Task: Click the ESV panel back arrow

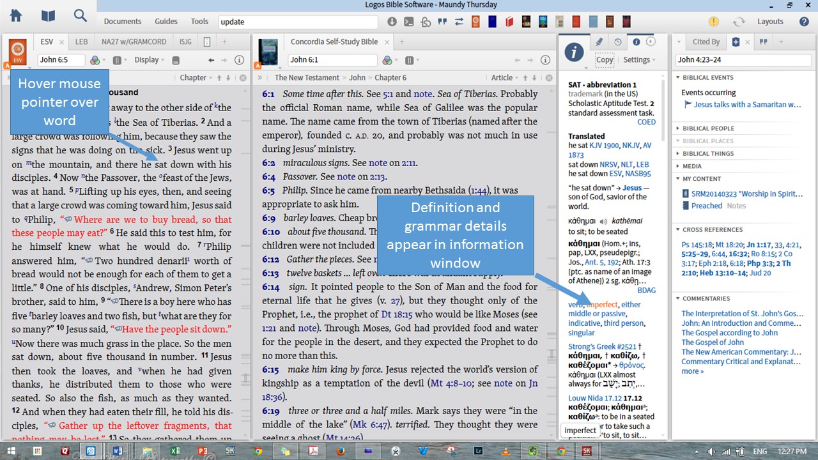Action: point(212,60)
